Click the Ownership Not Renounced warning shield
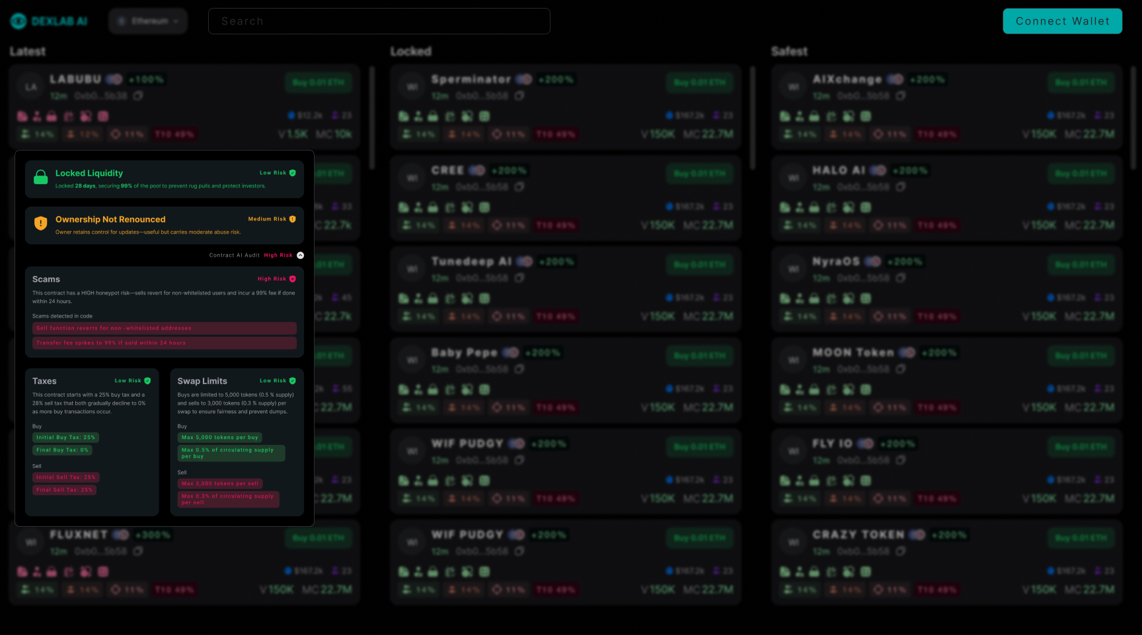Screen dimensions: 1142x635 [x=41, y=223]
